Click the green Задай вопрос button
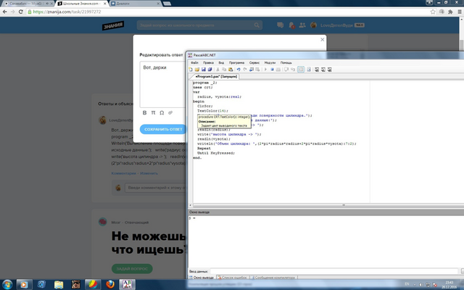This screenshot has height=290, width=464. 132,269
